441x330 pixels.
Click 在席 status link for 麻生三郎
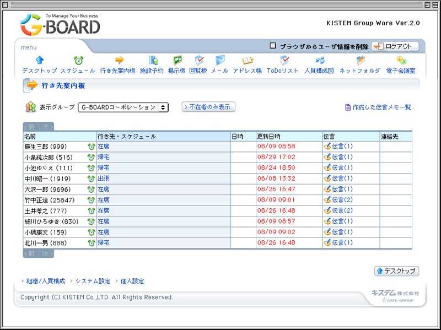(104, 147)
